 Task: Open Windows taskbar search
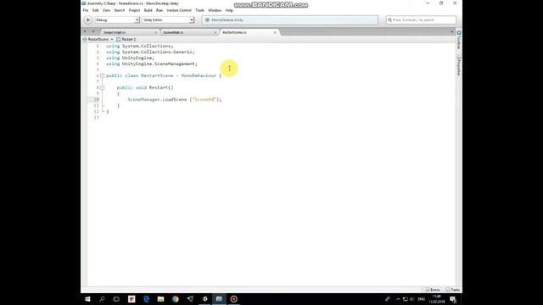coord(102,299)
